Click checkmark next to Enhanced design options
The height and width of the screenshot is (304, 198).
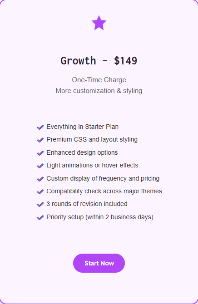40,153
